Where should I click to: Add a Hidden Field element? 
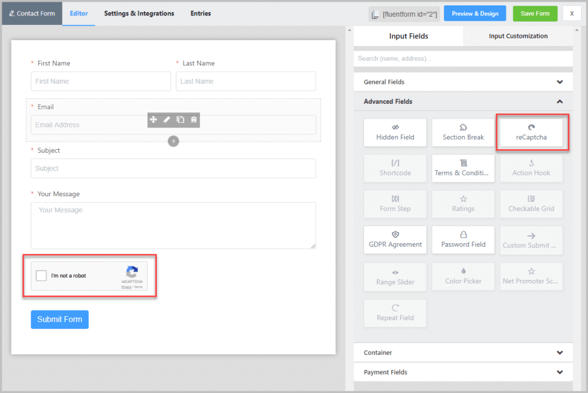395,133
